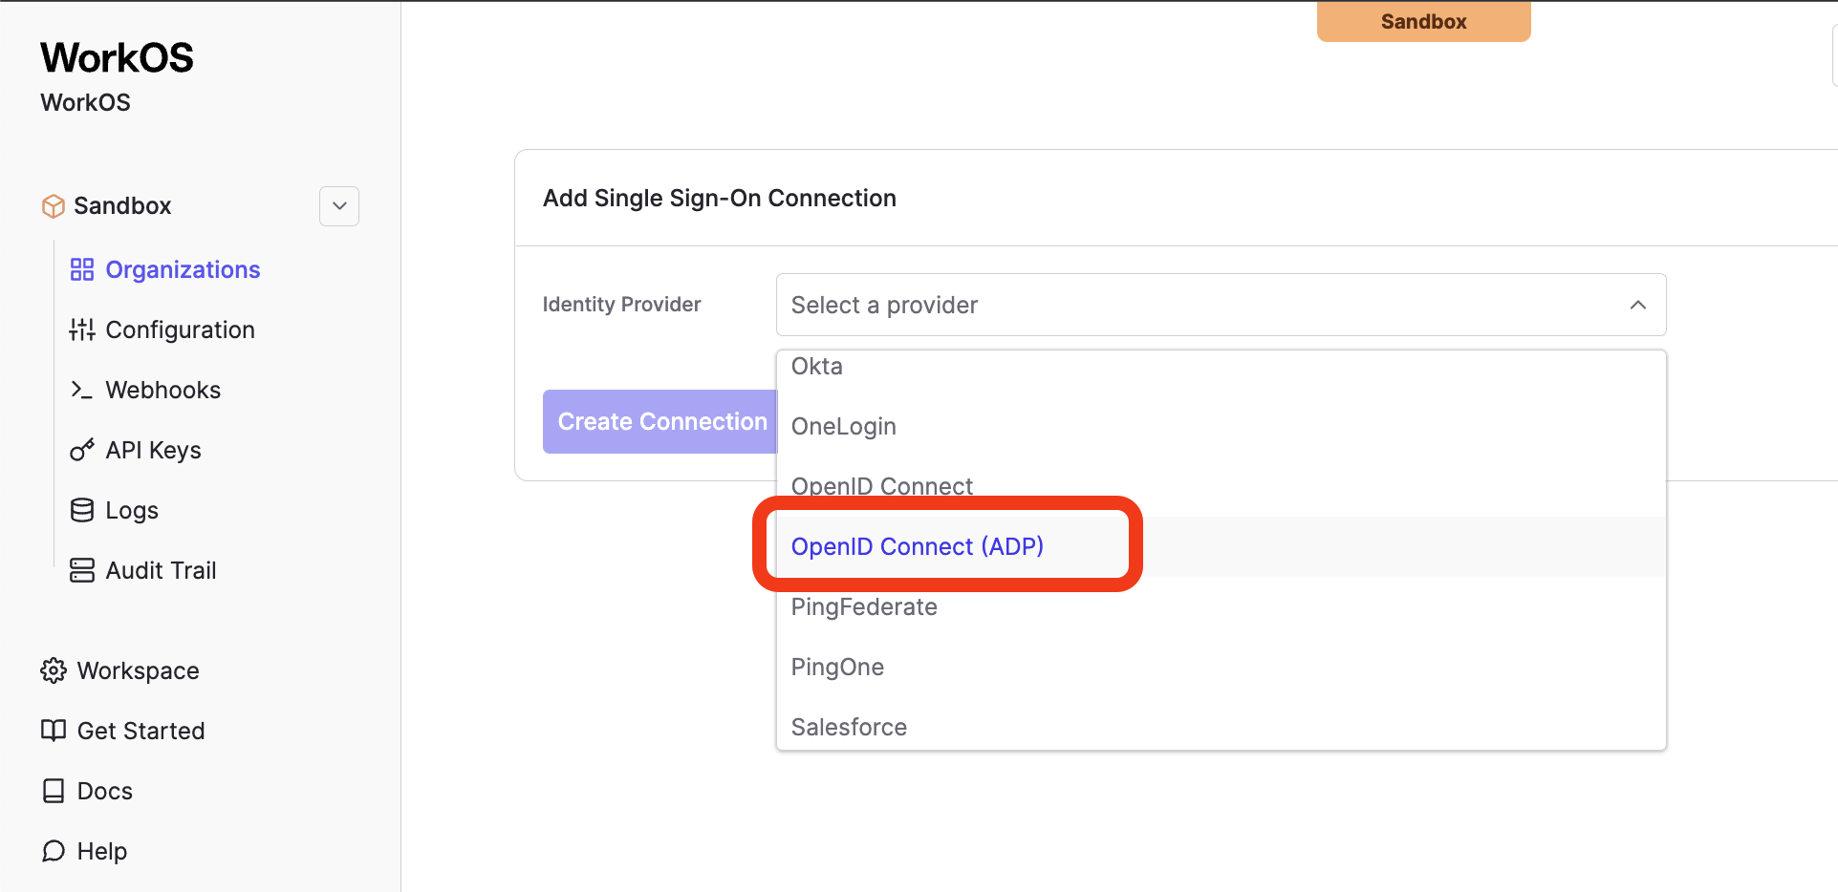Open the Docs sidebar link
Viewport: 1838px width, 892px height.
[x=104, y=791]
